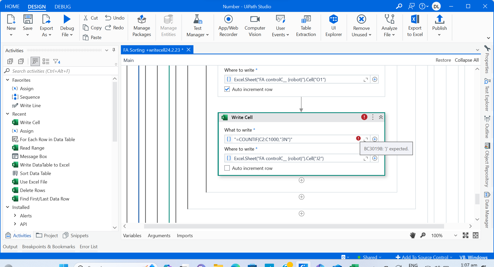
Task: Collapse all activities in Activities panel
Action: coord(21,61)
